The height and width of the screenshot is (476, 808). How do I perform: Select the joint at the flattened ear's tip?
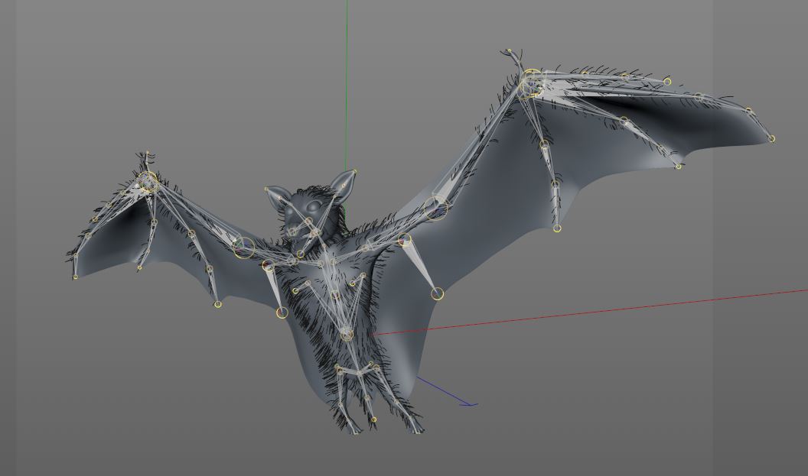(266, 189)
